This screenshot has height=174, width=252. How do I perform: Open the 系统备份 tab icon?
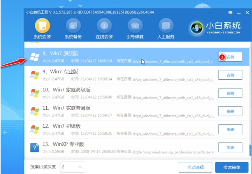tap(73, 26)
